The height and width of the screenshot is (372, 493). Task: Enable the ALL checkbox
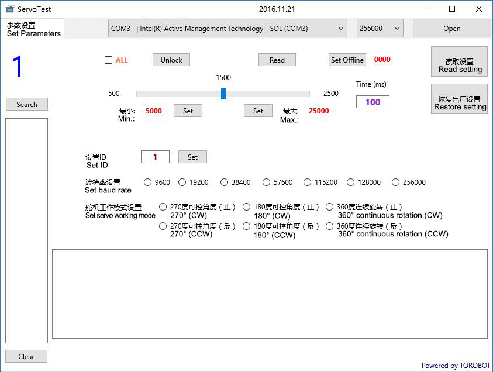point(108,60)
